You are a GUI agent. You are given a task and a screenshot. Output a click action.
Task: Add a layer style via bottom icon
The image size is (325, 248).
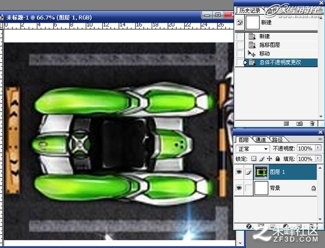249,226
